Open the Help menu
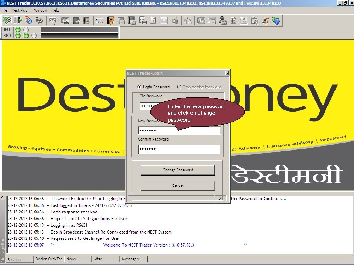This screenshot has width=354, height=265. (55, 10)
